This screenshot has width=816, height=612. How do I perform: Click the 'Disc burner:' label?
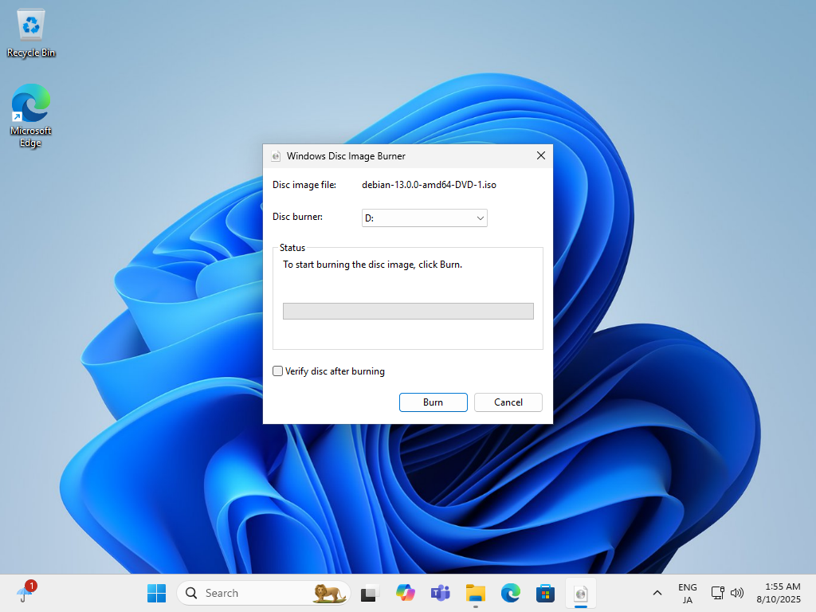click(x=298, y=217)
